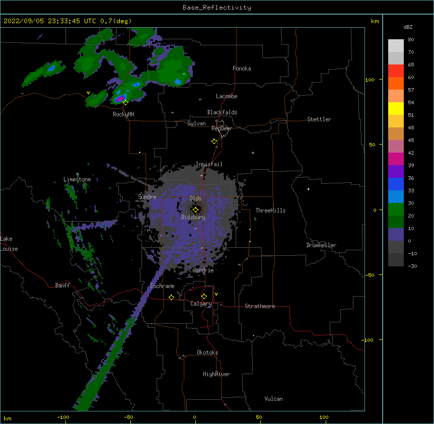Pick the violet 36-39 dBZ legend swatch
The height and width of the screenshot is (424, 434).
tap(396, 172)
